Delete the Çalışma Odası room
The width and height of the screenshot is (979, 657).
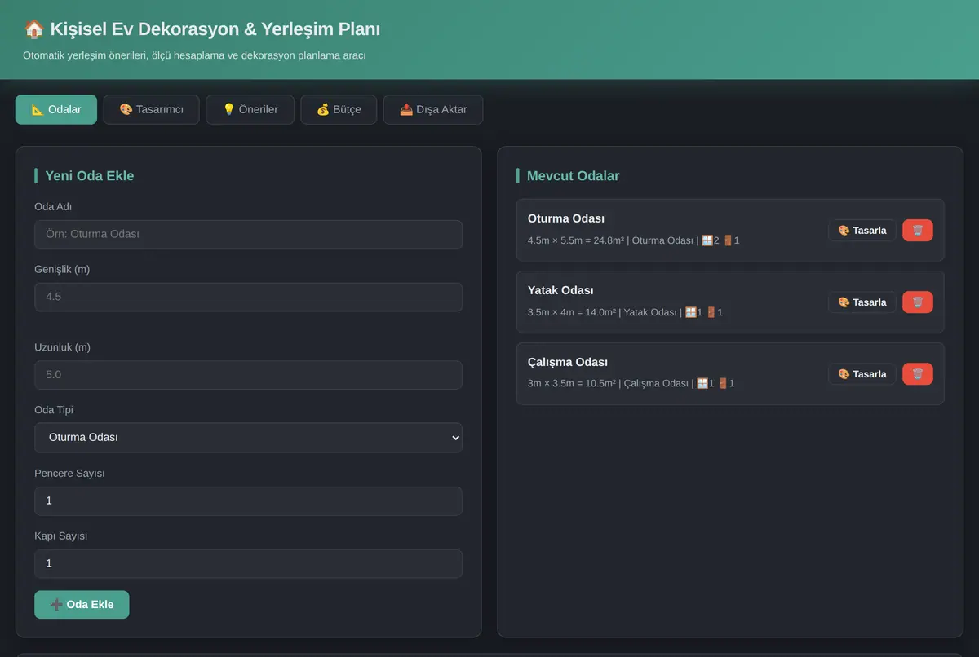918,374
